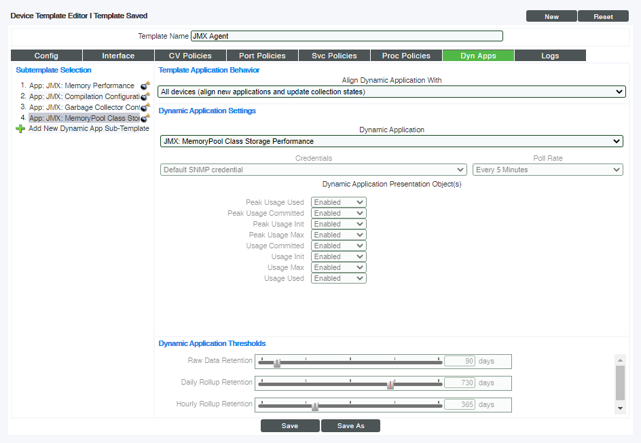Open the Port Policies tab
The height and width of the screenshot is (443, 641).
tap(262, 56)
